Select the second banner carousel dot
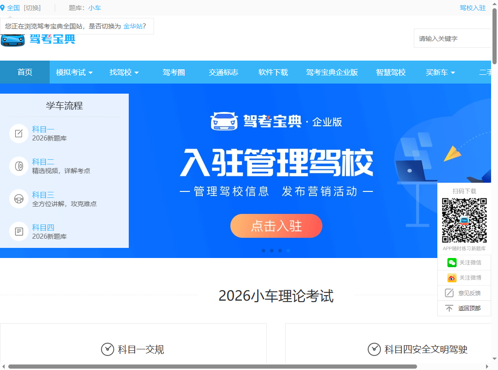 pos(272,251)
